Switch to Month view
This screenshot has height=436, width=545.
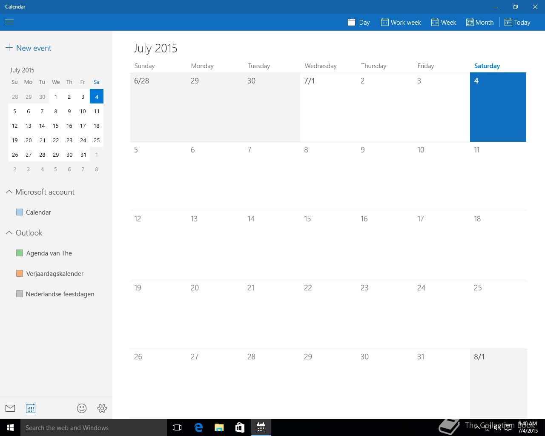pos(480,22)
